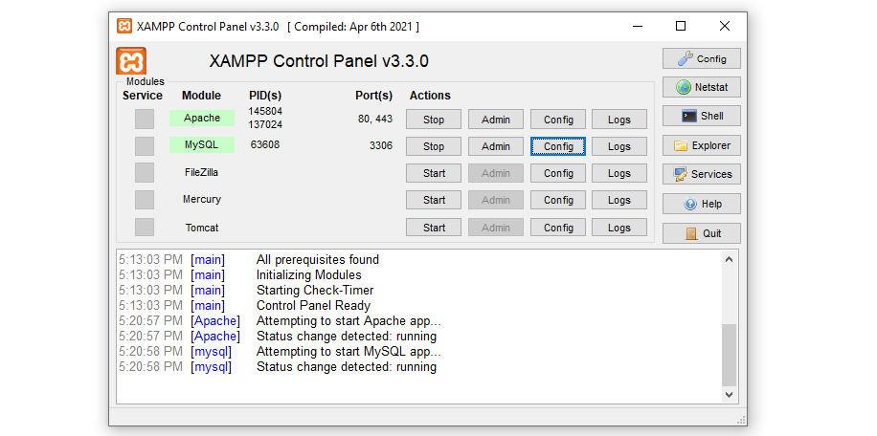Open FileZilla Config options
877x436 pixels.
point(558,173)
